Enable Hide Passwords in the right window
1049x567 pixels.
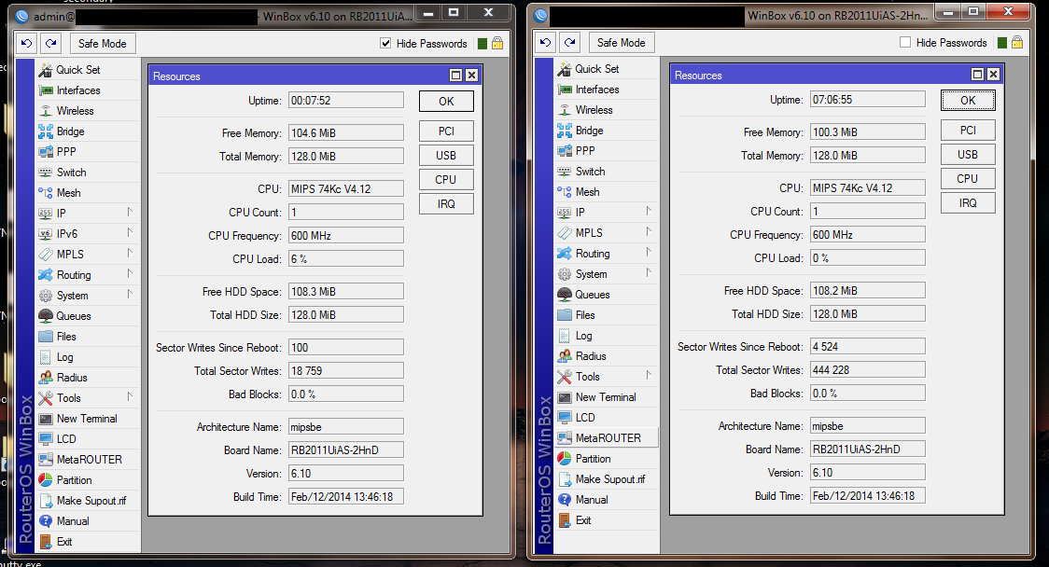(904, 42)
